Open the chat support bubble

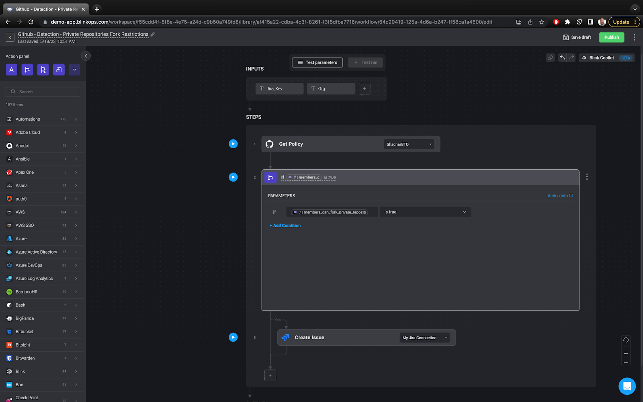(x=627, y=386)
